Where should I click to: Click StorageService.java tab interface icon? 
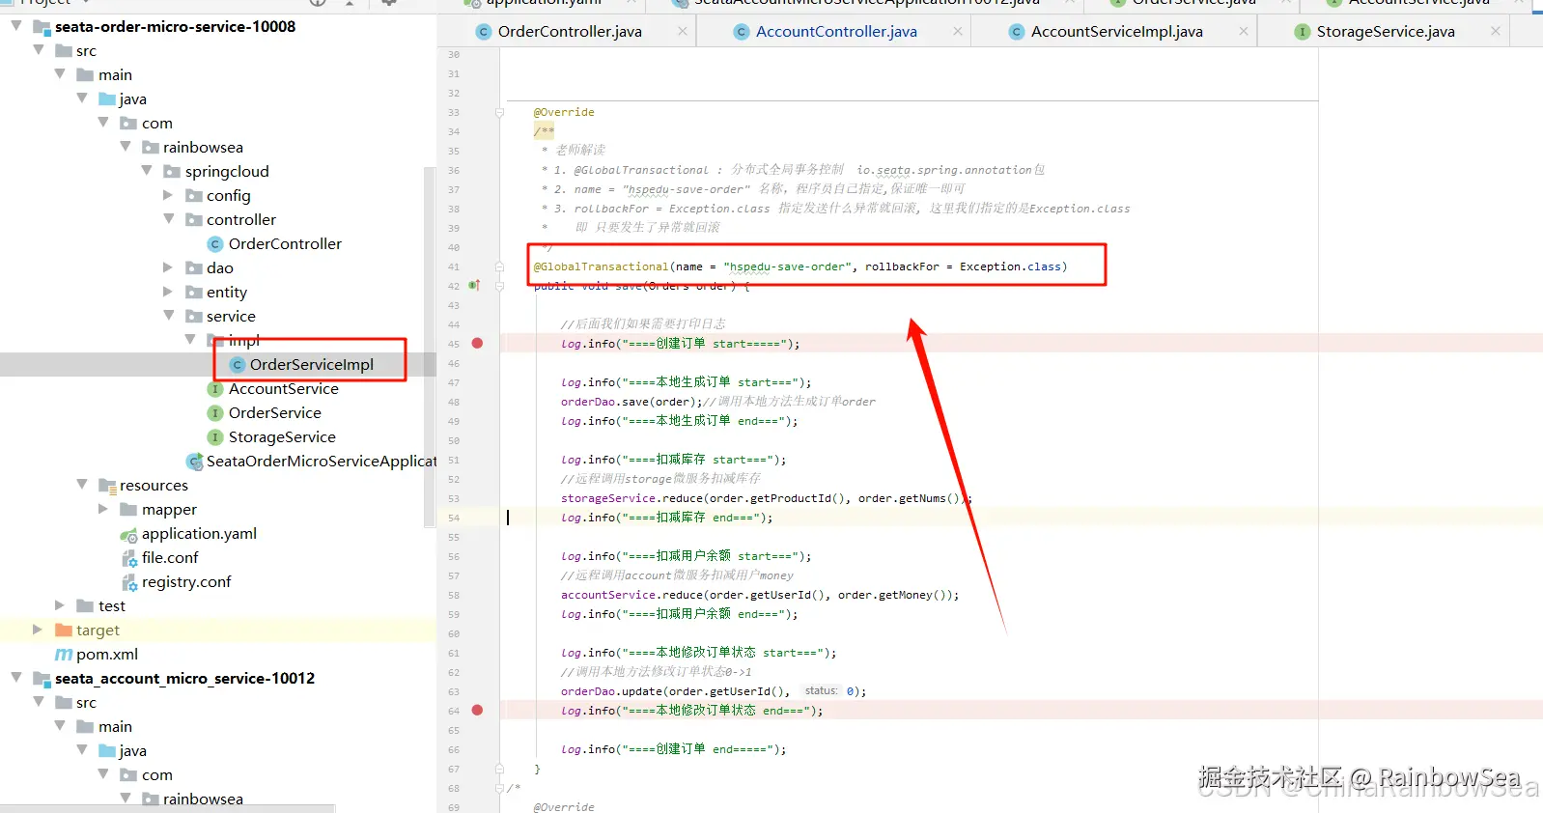click(1303, 32)
